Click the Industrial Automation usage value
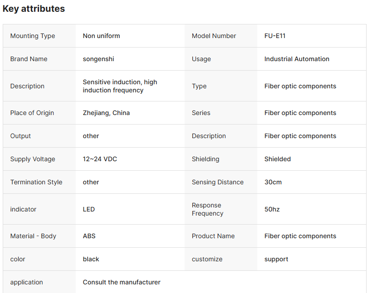 point(297,59)
